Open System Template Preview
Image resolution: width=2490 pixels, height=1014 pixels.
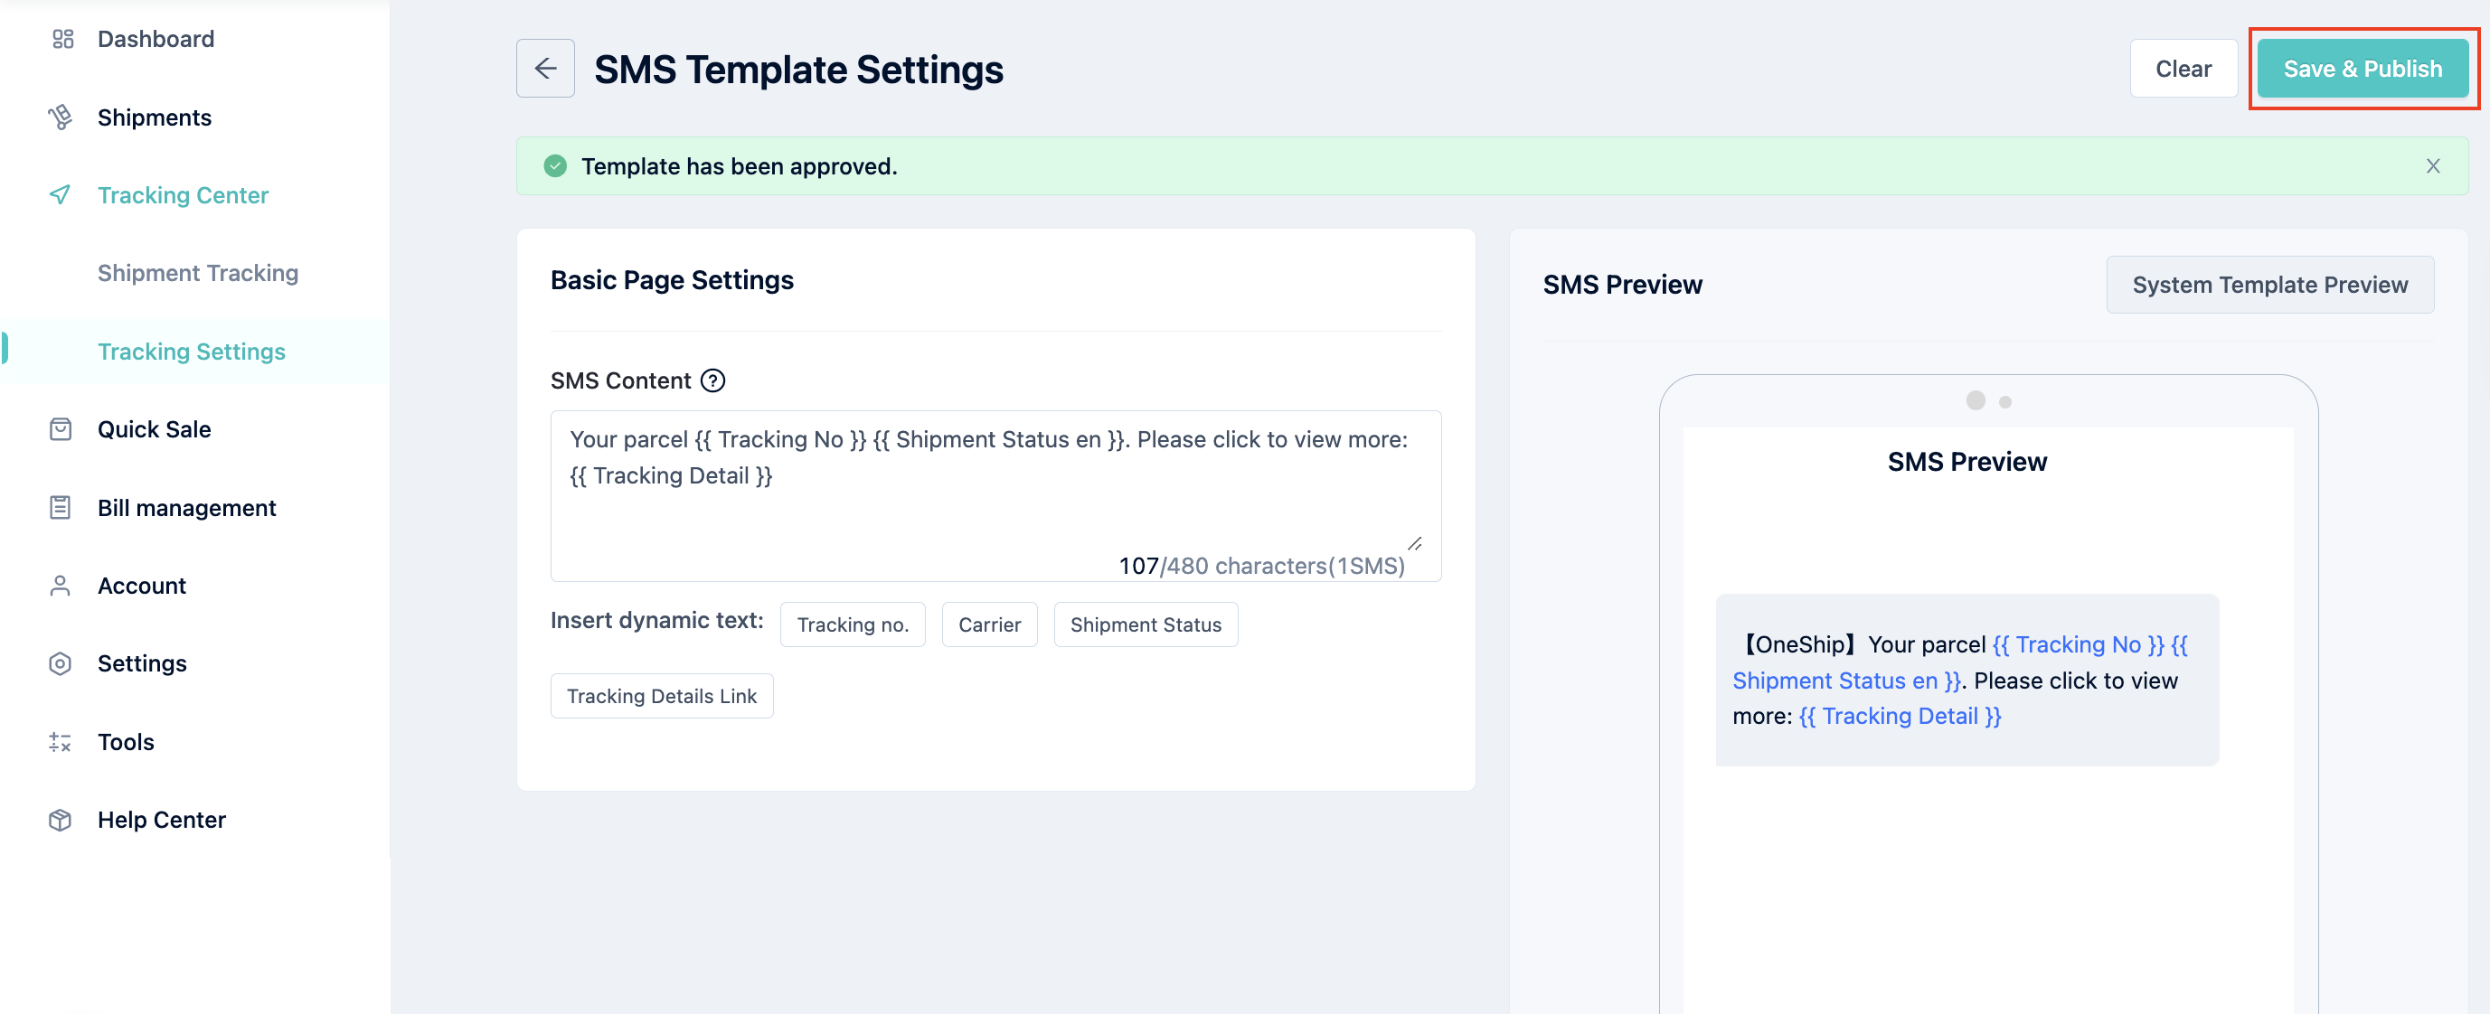pyautogui.click(x=2269, y=284)
